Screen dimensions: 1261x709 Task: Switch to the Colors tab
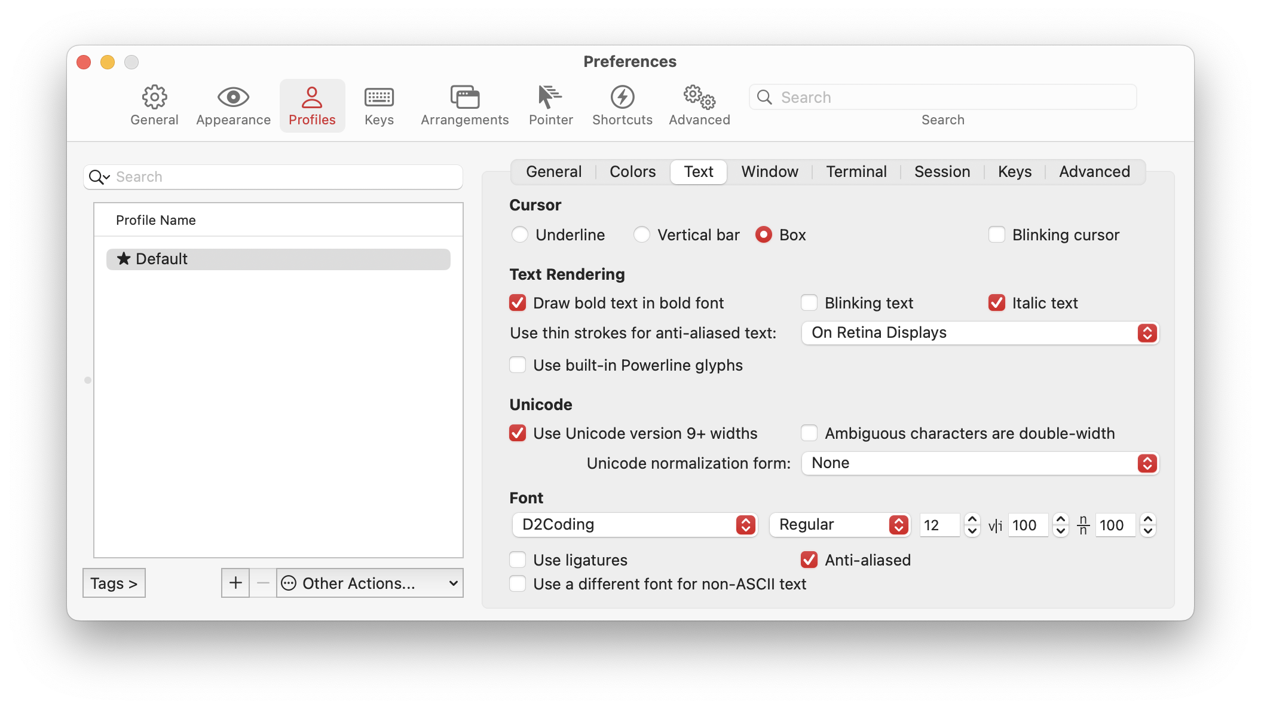tap(632, 172)
